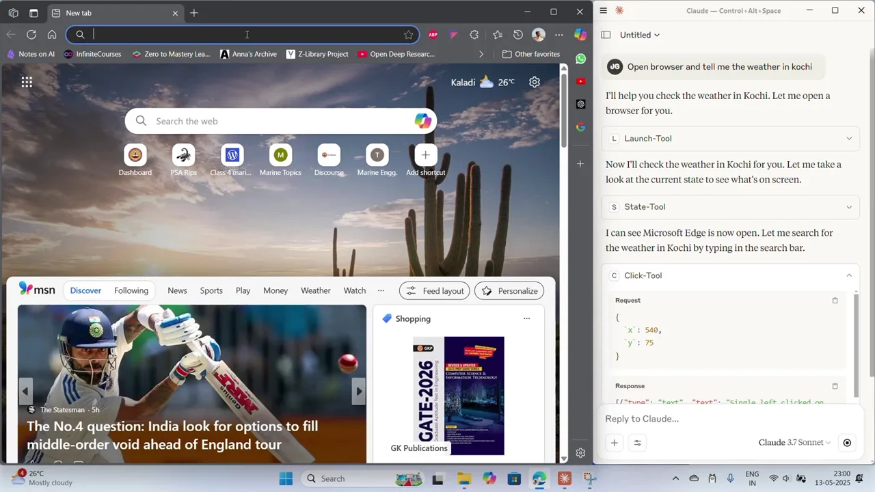This screenshot has height=492, width=875.
Task: Go to next news story arrow
Action: click(x=358, y=392)
